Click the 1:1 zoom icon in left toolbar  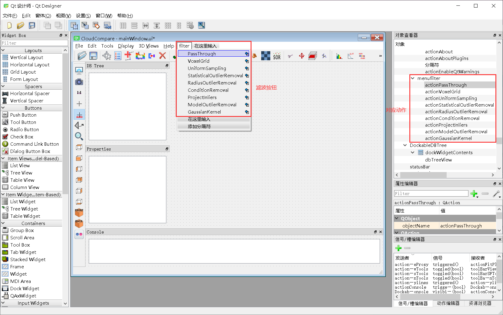(x=79, y=93)
